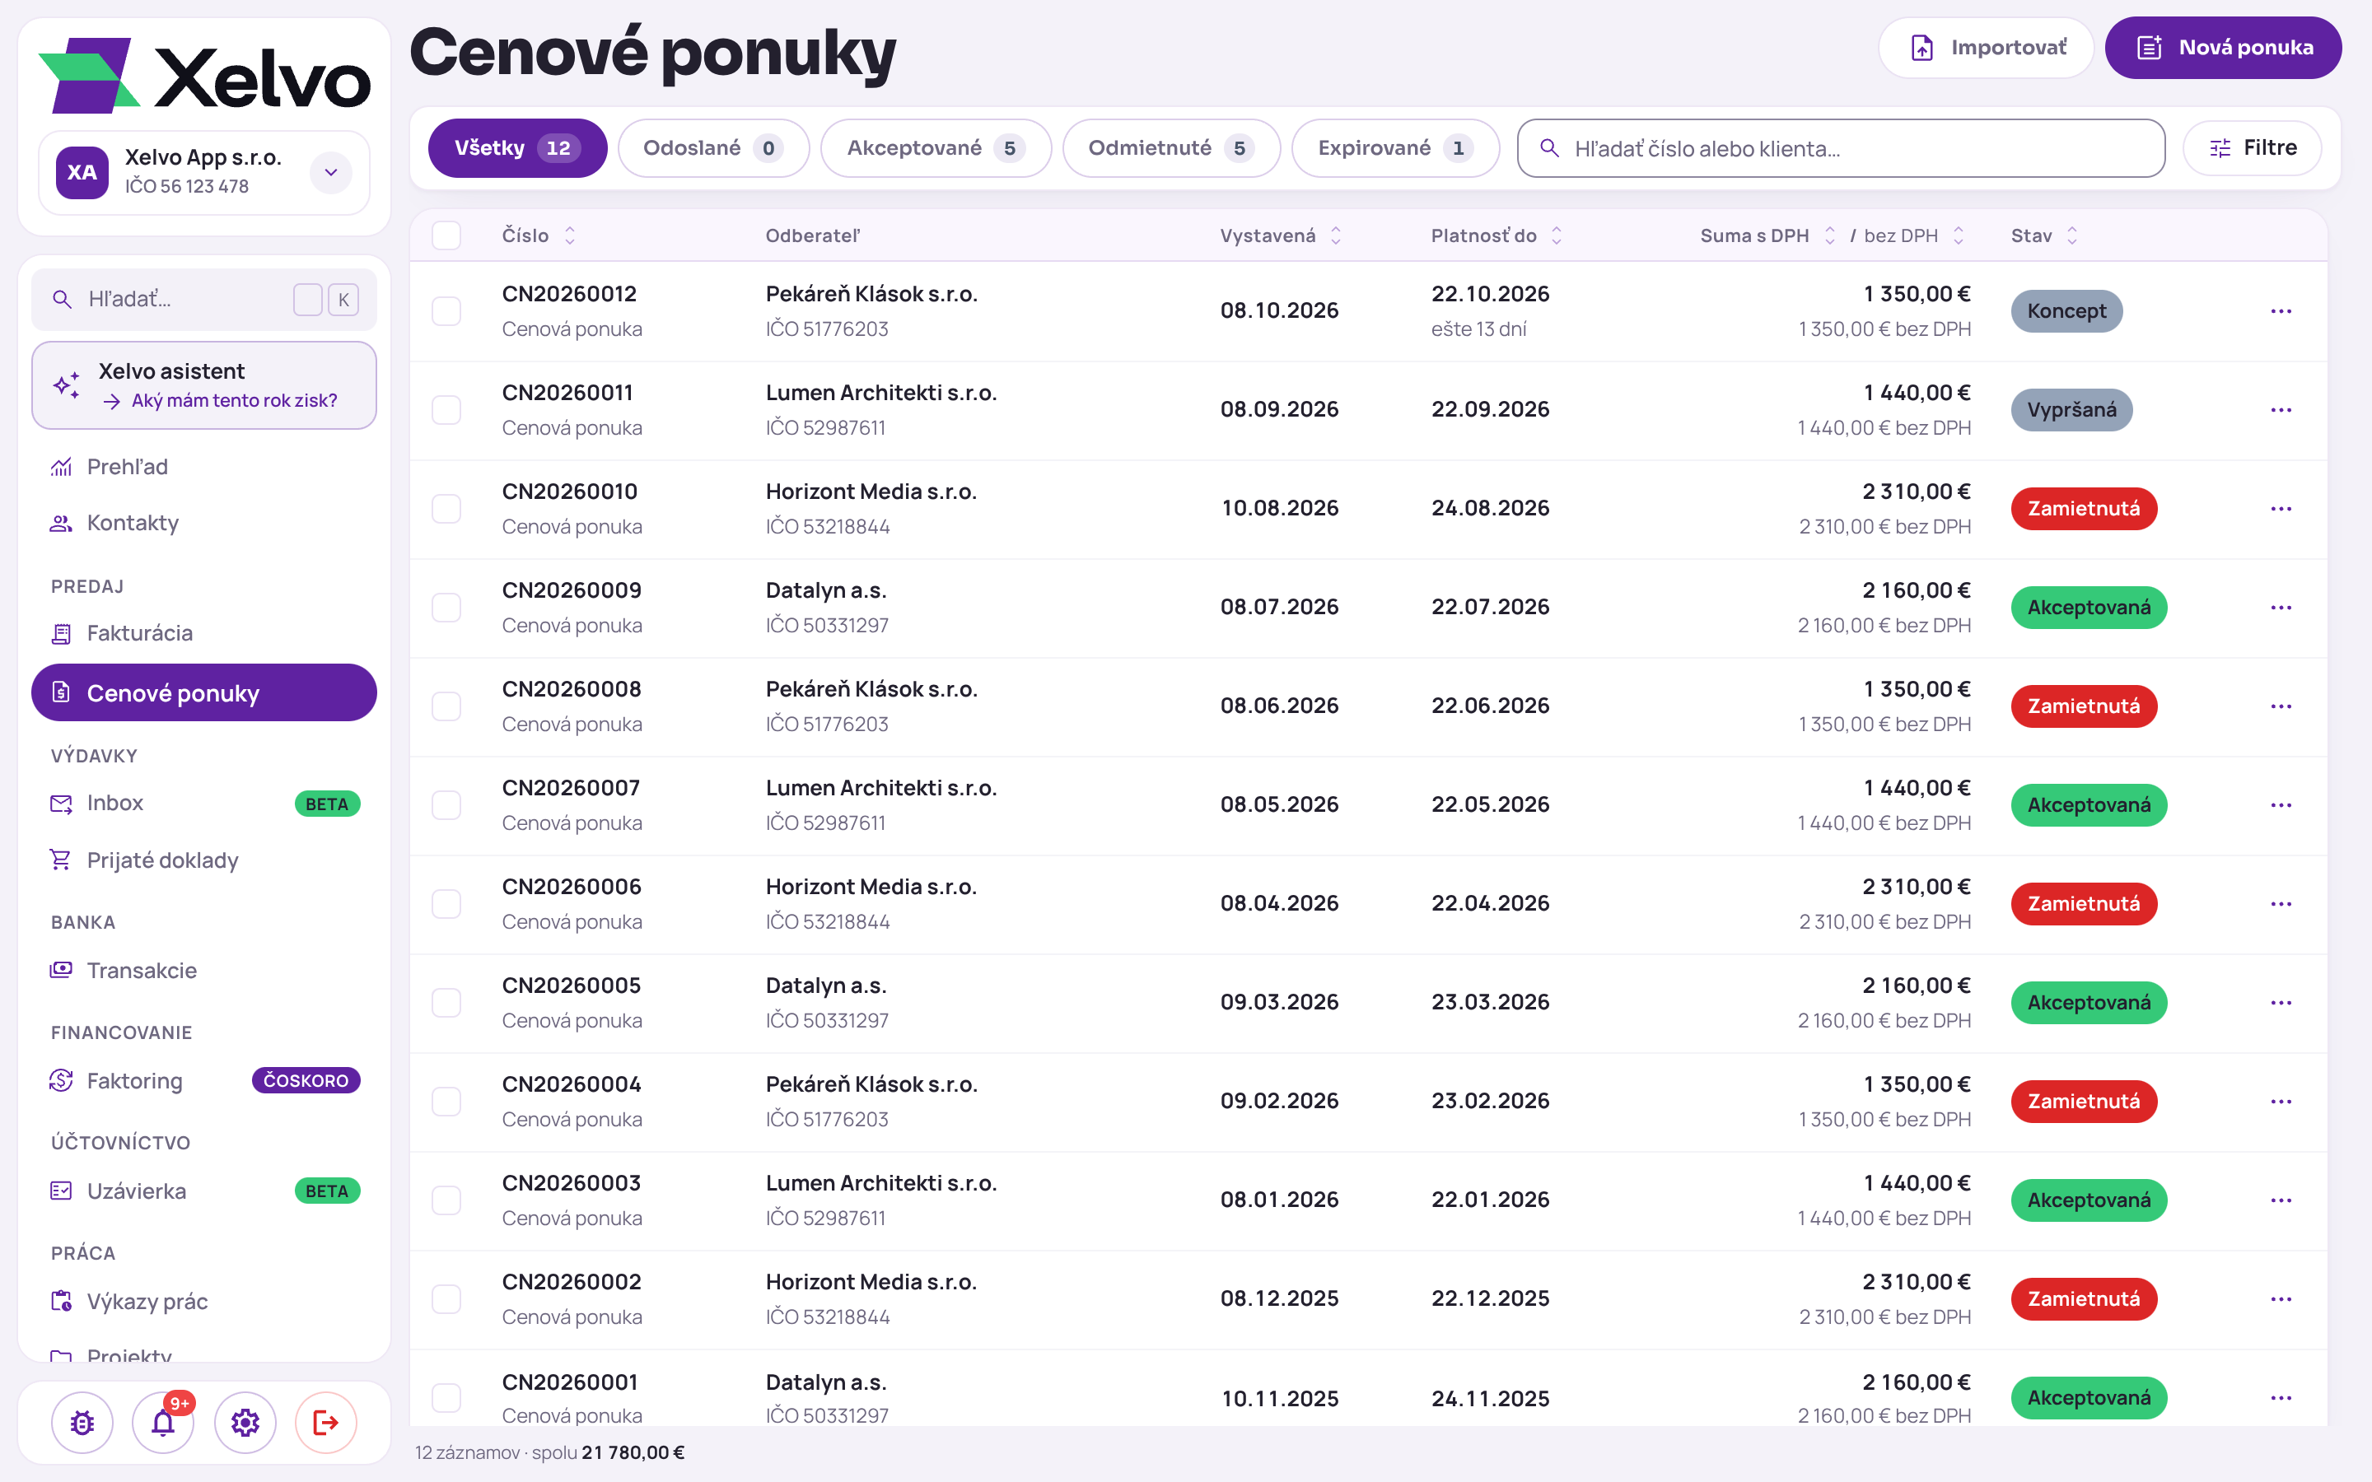Viewport: 2372px width, 1482px height.
Task: Select checkbox for CN20260006 row
Action: click(x=446, y=904)
